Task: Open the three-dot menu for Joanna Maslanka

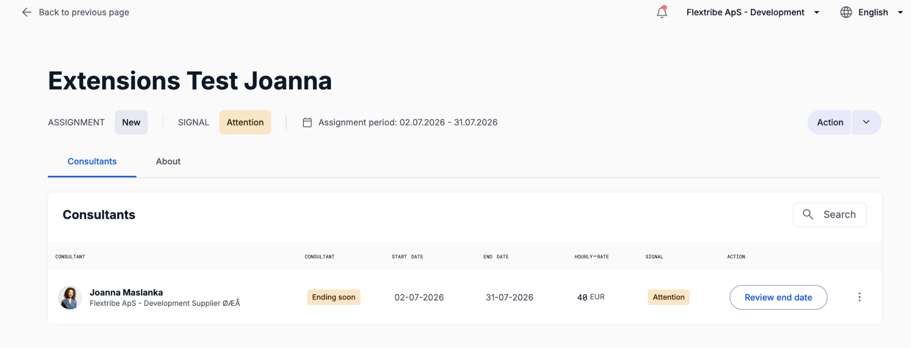Action: [859, 297]
